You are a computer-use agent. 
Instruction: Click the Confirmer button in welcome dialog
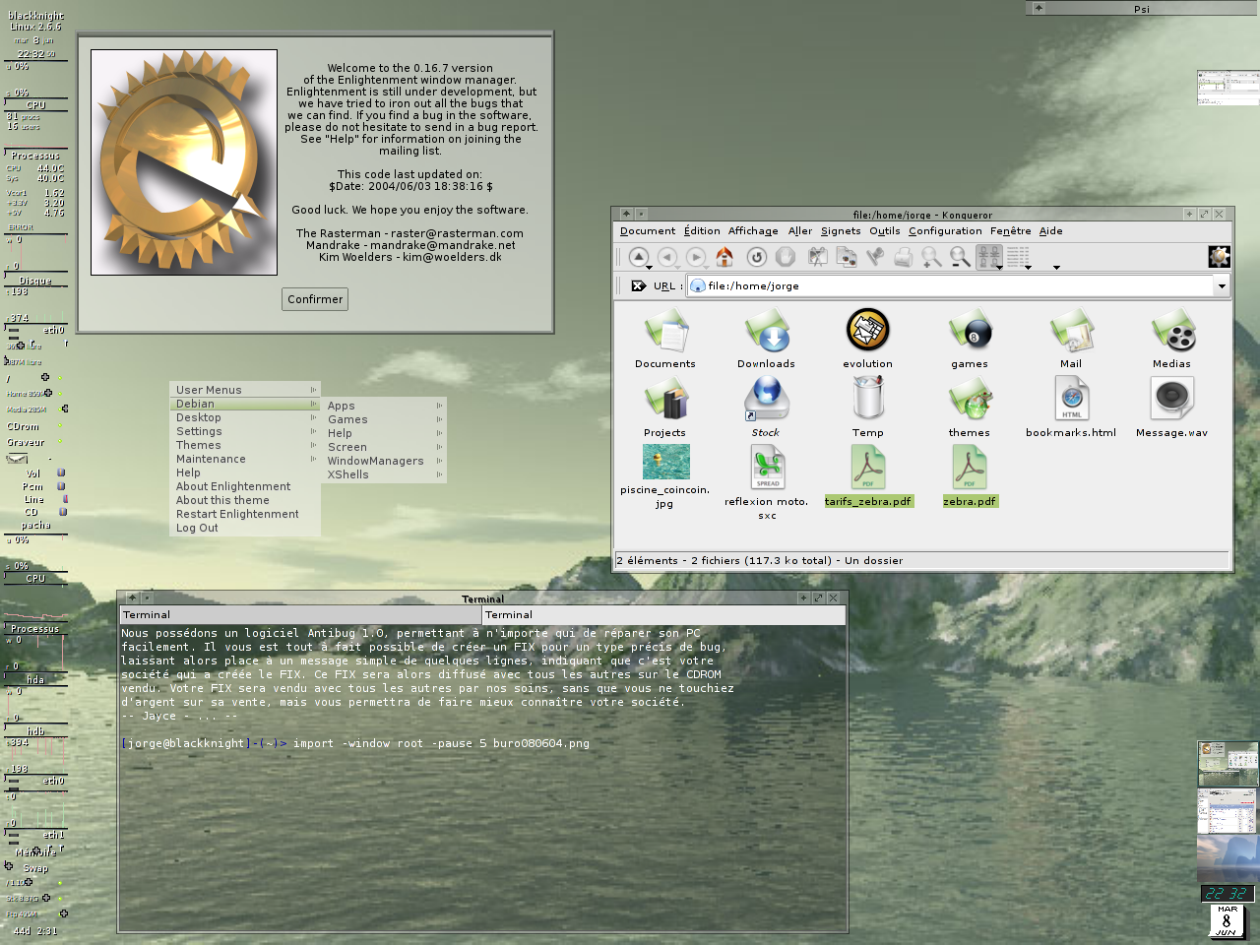point(315,299)
